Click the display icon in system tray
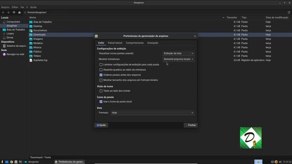Screen dimensions: 292x164 (x=272, y=162)
